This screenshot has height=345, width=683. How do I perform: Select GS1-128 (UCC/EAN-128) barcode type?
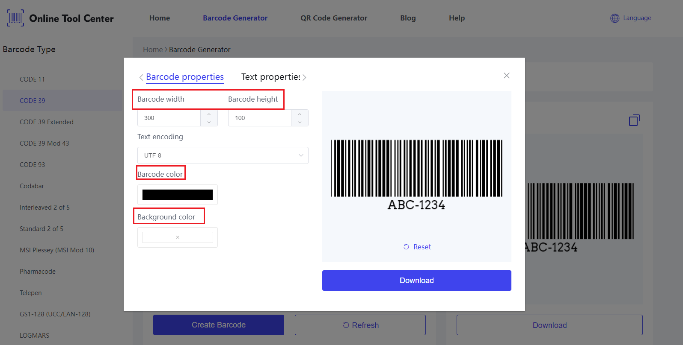(x=55, y=314)
